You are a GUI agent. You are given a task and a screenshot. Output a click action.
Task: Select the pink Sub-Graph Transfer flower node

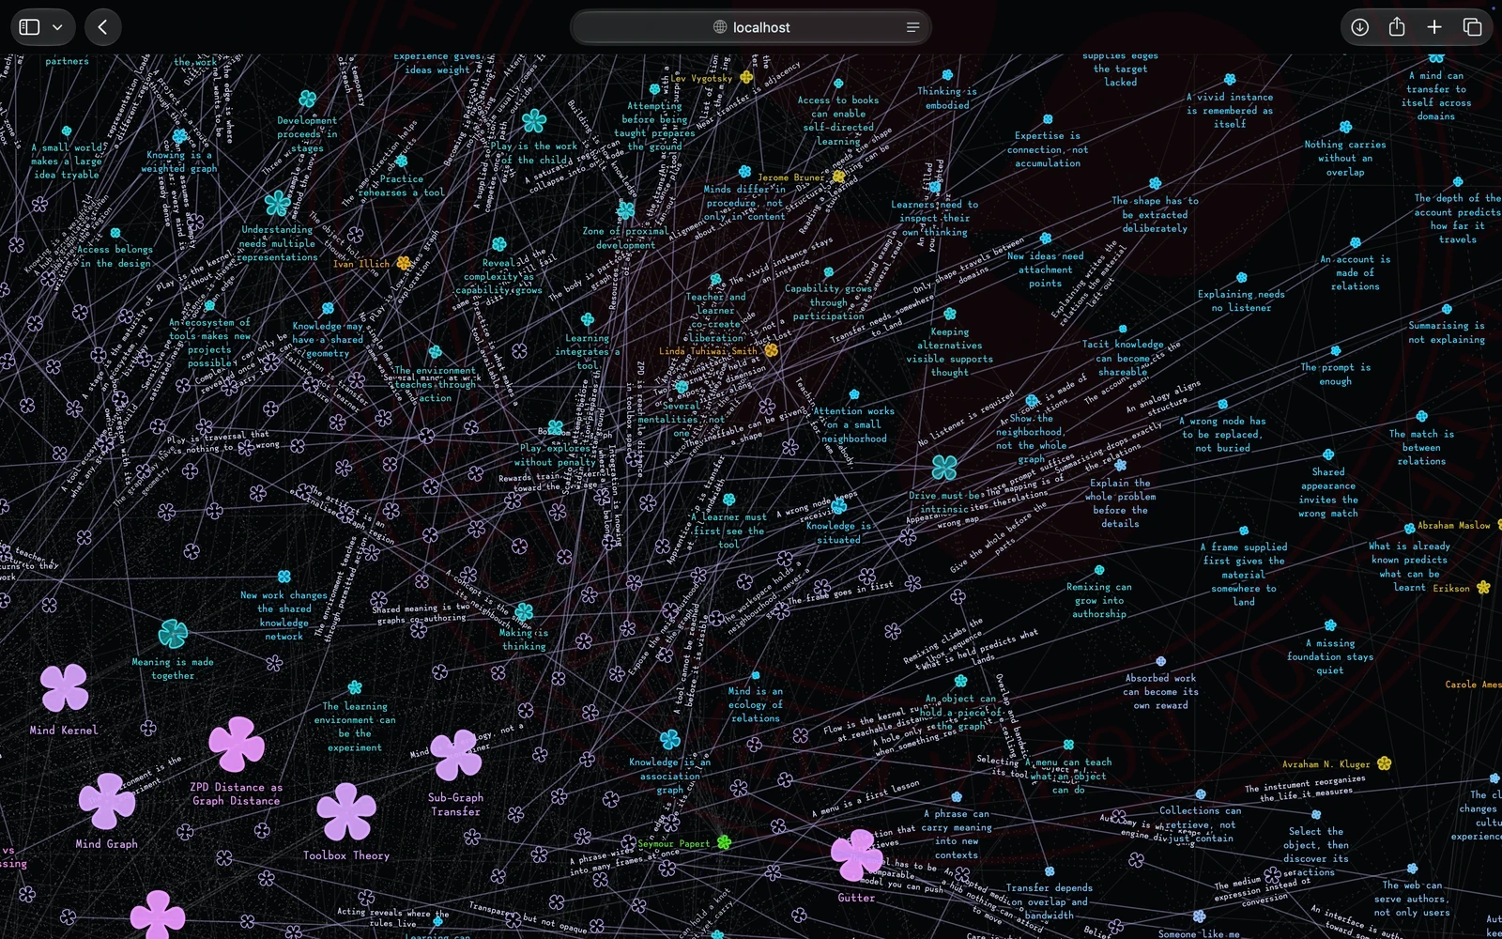pyautogui.click(x=456, y=755)
